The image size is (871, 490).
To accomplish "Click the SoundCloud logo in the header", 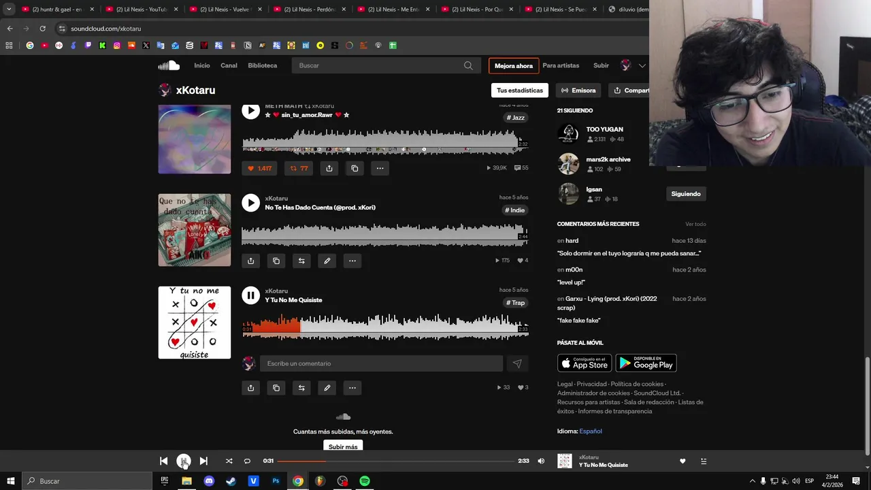I will pyautogui.click(x=169, y=65).
